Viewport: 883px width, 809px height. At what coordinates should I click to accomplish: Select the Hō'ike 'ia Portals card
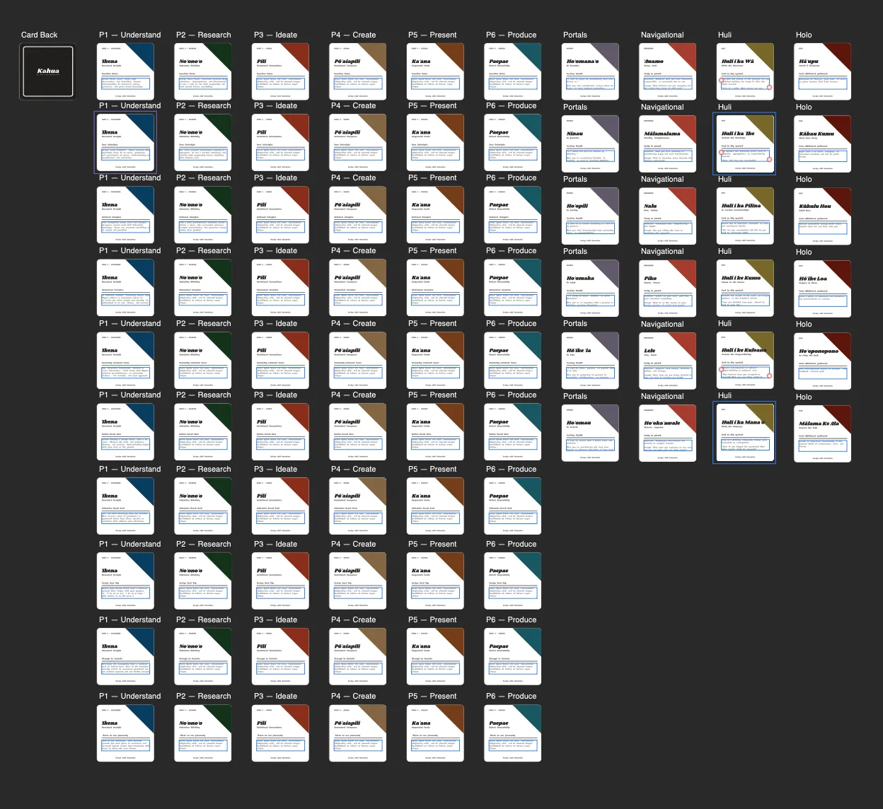click(x=590, y=361)
